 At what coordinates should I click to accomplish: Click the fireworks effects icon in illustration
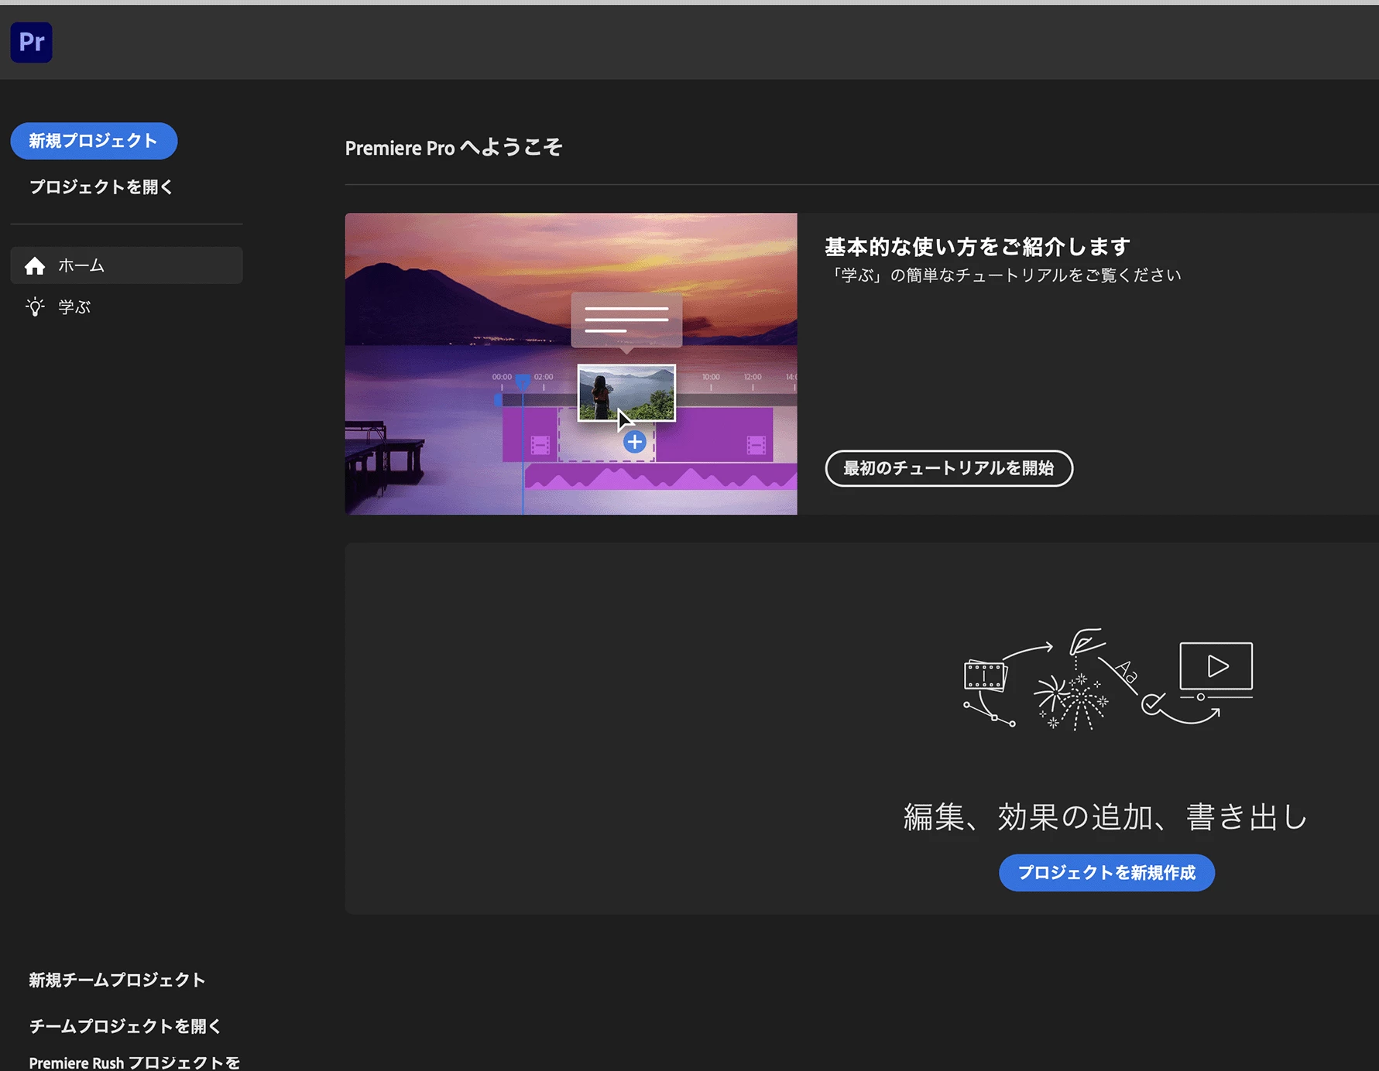1072,701
